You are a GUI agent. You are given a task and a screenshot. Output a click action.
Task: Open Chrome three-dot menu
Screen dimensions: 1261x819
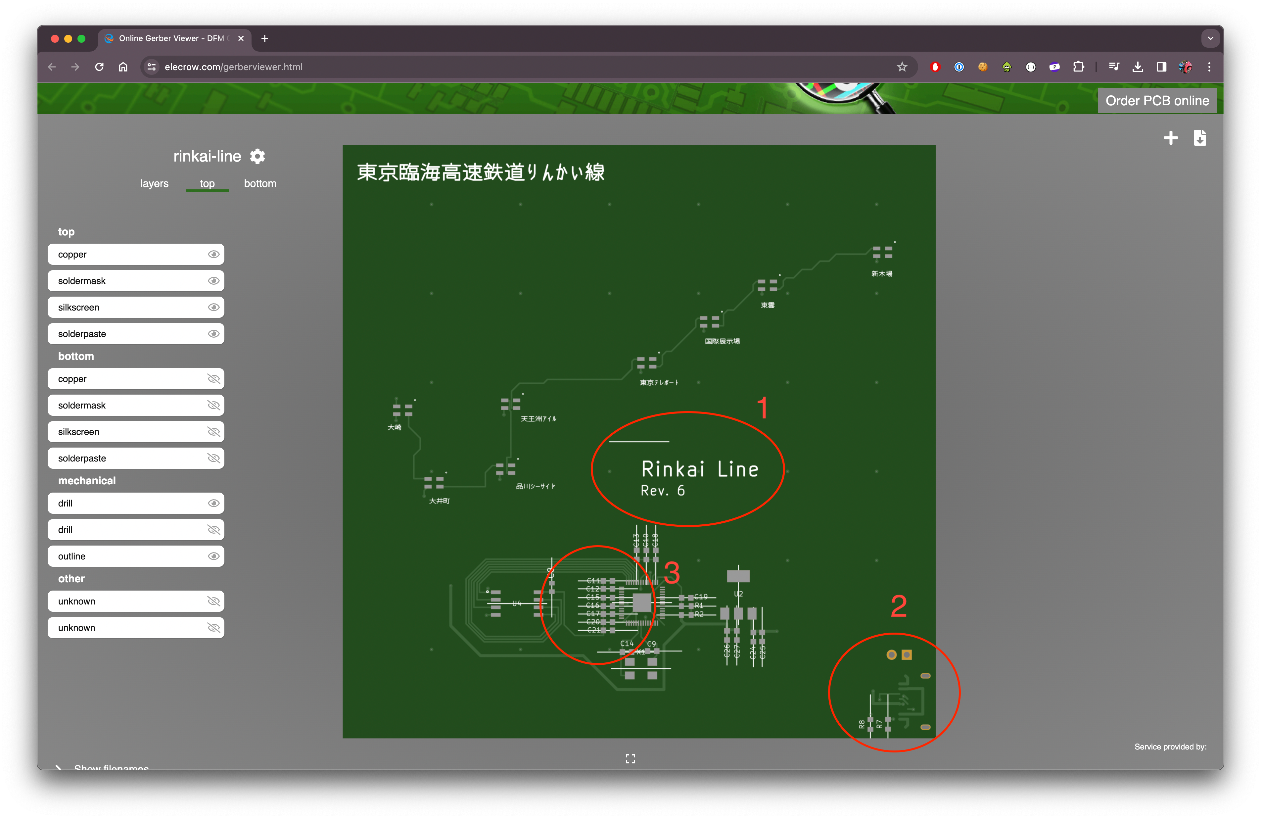(x=1209, y=67)
